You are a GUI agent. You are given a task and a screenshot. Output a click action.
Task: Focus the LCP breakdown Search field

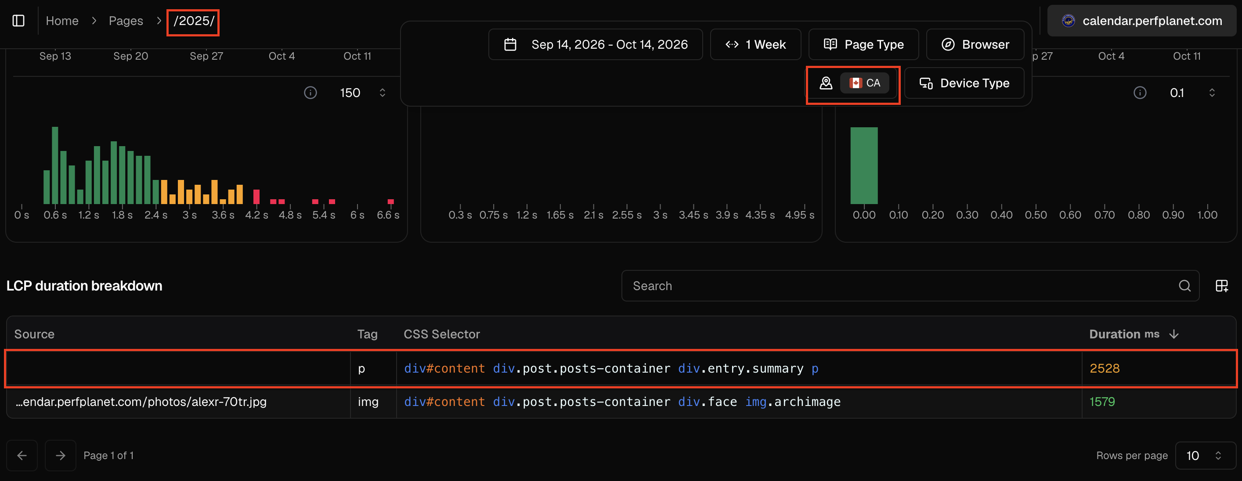pyautogui.click(x=910, y=286)
